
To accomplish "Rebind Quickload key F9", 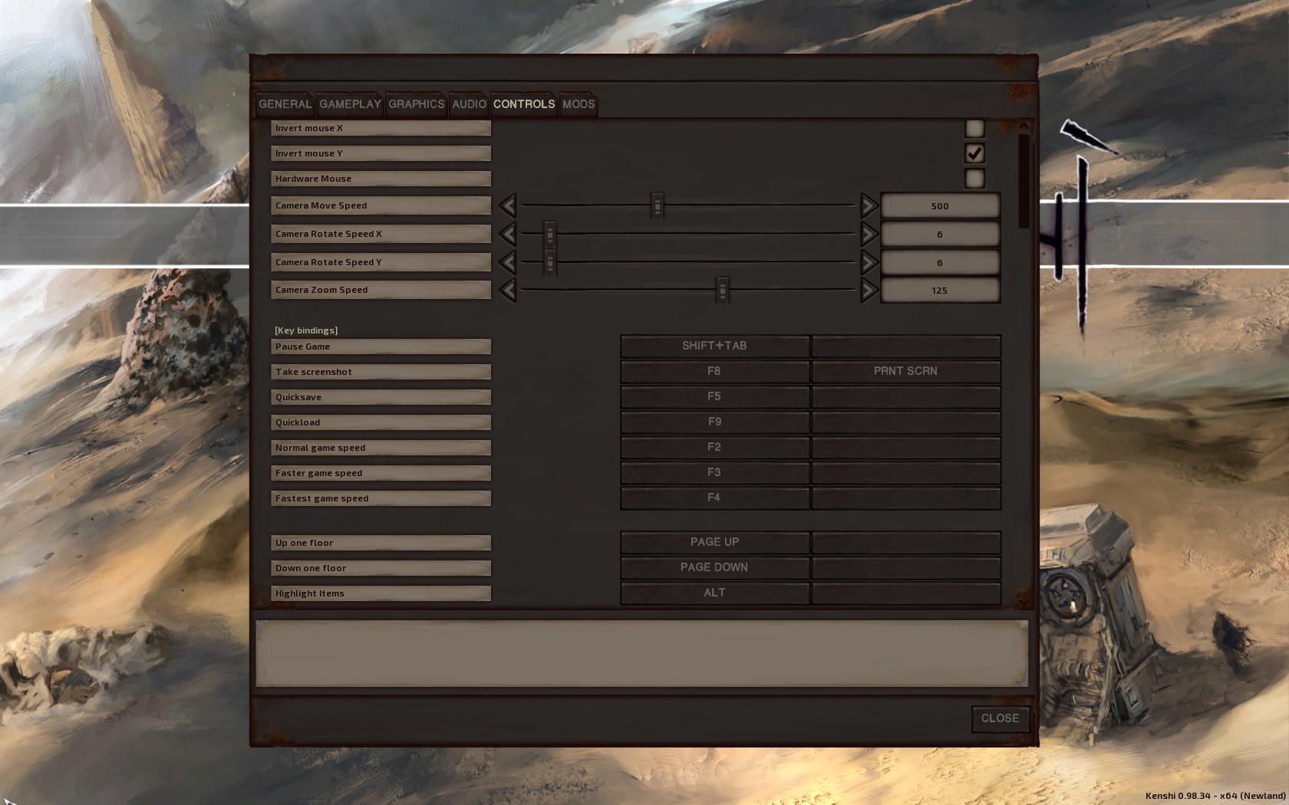I will 714,422.
